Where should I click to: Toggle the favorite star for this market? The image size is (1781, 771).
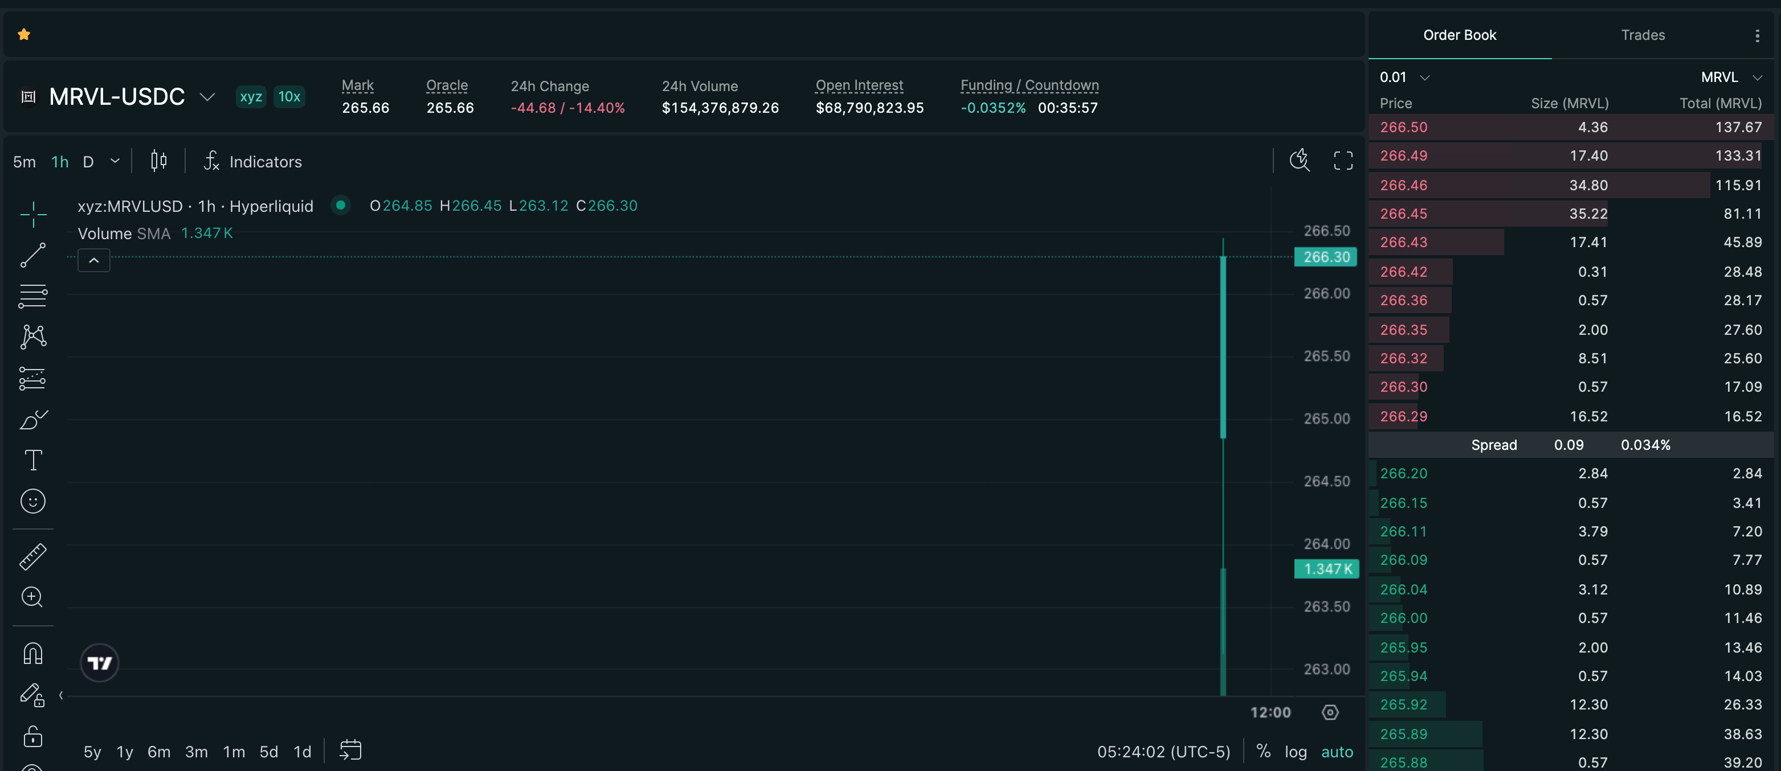pos(24,34)
